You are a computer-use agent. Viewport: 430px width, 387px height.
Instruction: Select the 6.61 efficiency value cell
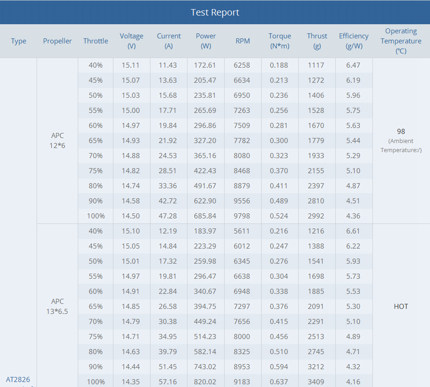(x=353, y=231)
